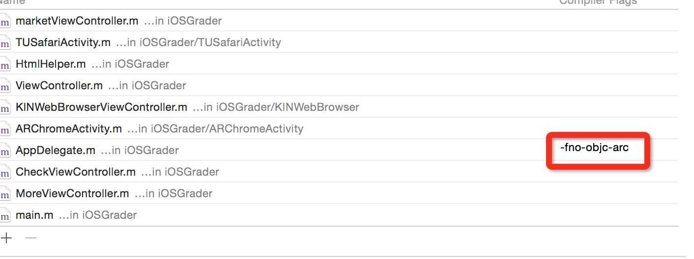
Task: Click the Compiler Flags column header
Action: (x=598, y=2)
